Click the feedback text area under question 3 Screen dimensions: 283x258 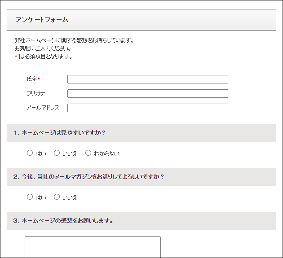coord(93,247)
